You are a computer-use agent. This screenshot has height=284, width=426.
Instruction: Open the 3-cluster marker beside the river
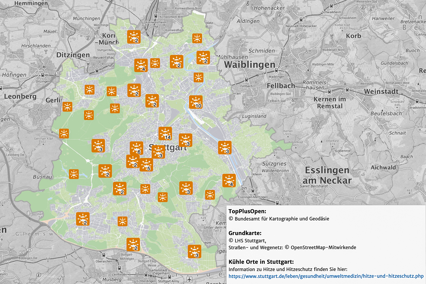coord(225,148)
